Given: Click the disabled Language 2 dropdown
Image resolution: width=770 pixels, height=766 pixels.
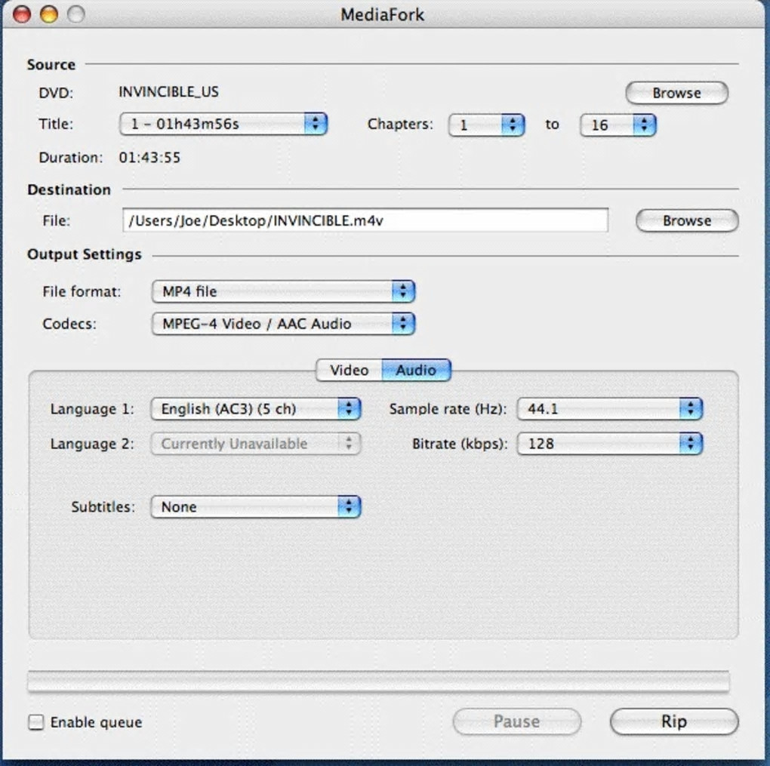Looking at the screenshot, I should coord(256,444).
